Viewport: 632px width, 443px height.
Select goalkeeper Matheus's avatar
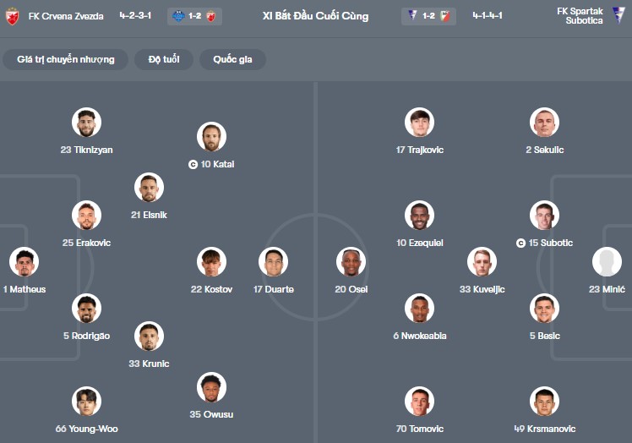[x=24, y=262]
